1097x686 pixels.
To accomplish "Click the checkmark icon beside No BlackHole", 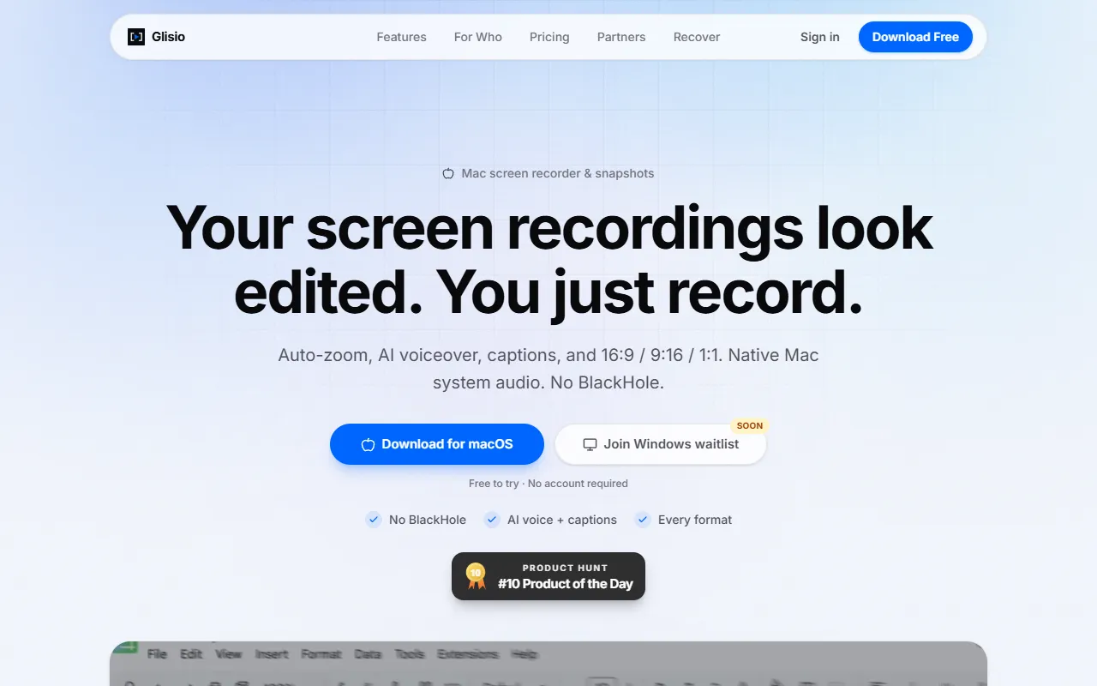I will pyautogui.click(x=374, y=520).
